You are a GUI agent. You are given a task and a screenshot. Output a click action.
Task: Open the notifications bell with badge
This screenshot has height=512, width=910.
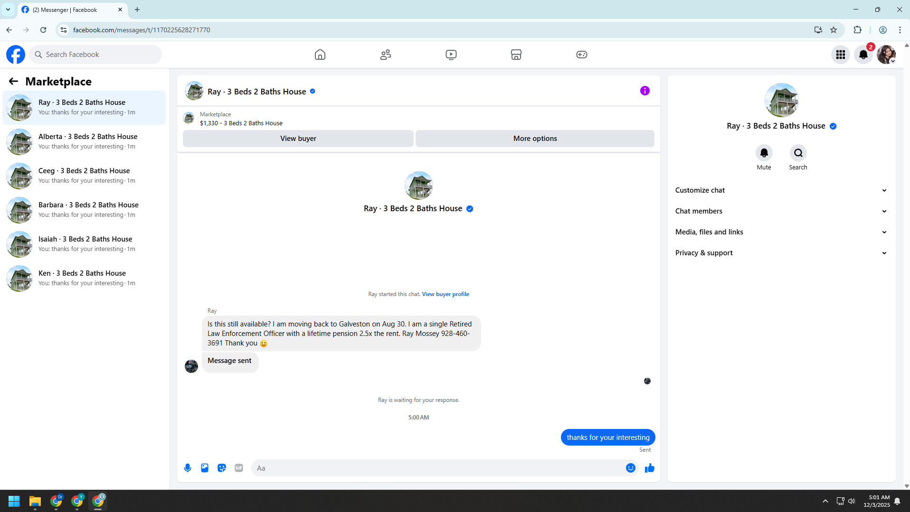coord(863,55)
